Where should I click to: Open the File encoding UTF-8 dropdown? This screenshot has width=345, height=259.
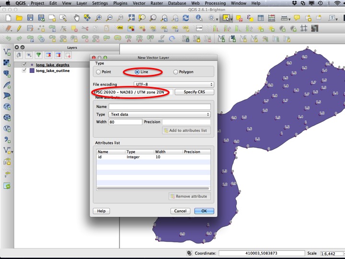tap(173, 84)
